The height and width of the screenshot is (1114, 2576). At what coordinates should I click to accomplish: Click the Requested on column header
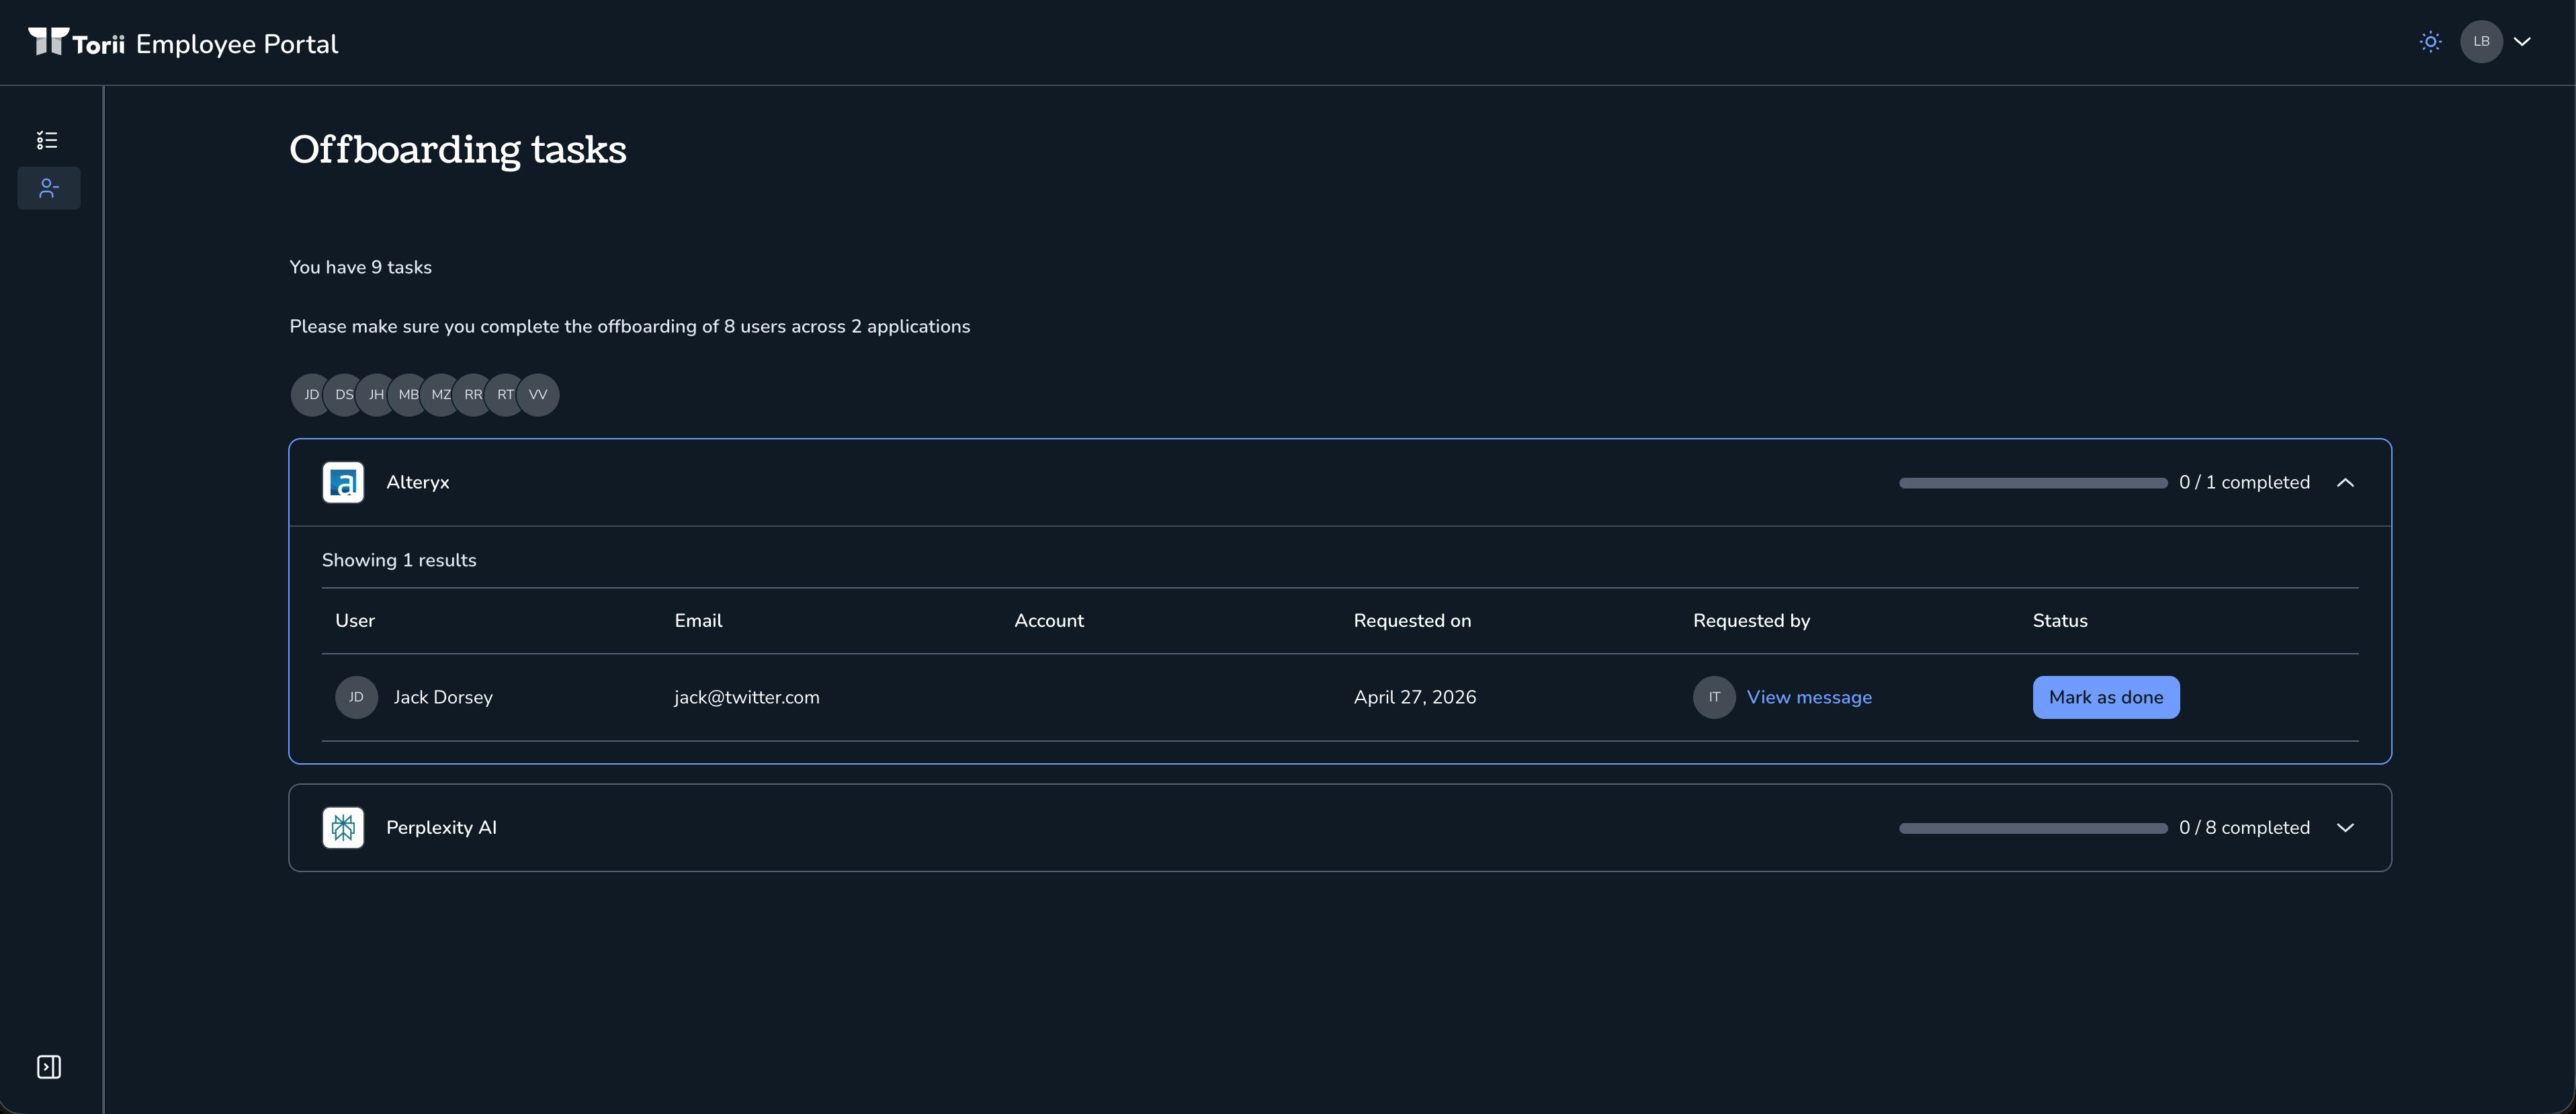(x=1412, y=620)
